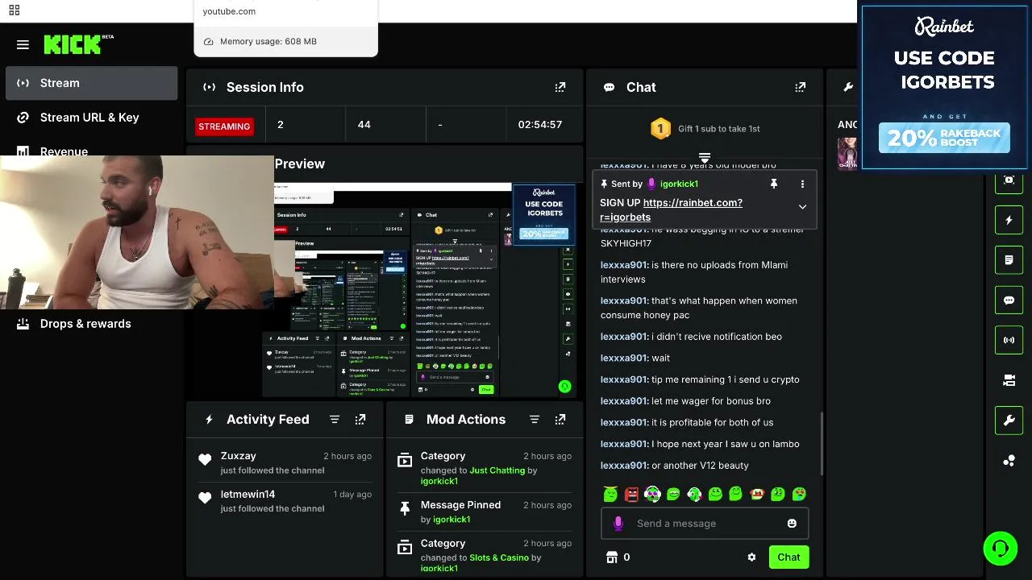This screenshot has width=1032, height=580.
Task: Click the pin icon on pinned message
Action: (774, 184)
